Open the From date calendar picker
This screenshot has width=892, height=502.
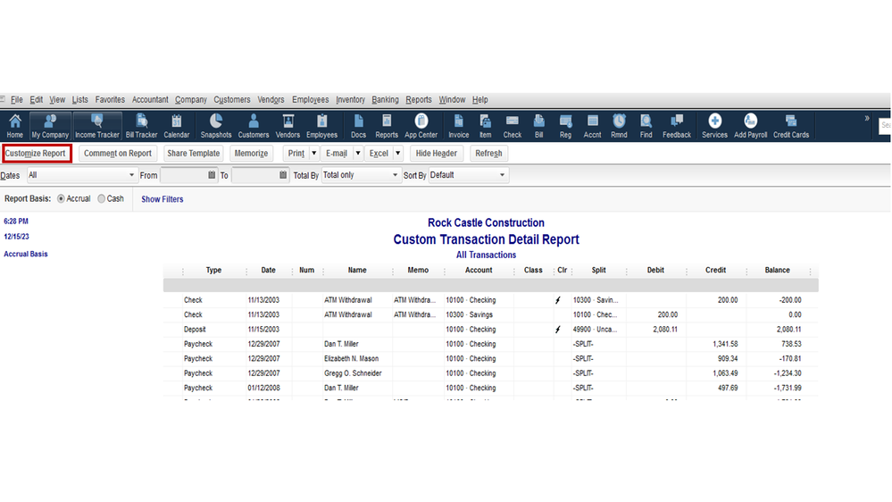click(x=212, y=175)
